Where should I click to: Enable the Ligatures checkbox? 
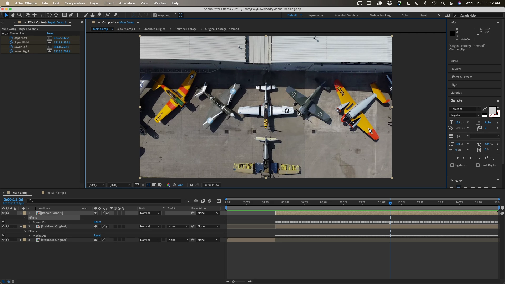(452, 165)
